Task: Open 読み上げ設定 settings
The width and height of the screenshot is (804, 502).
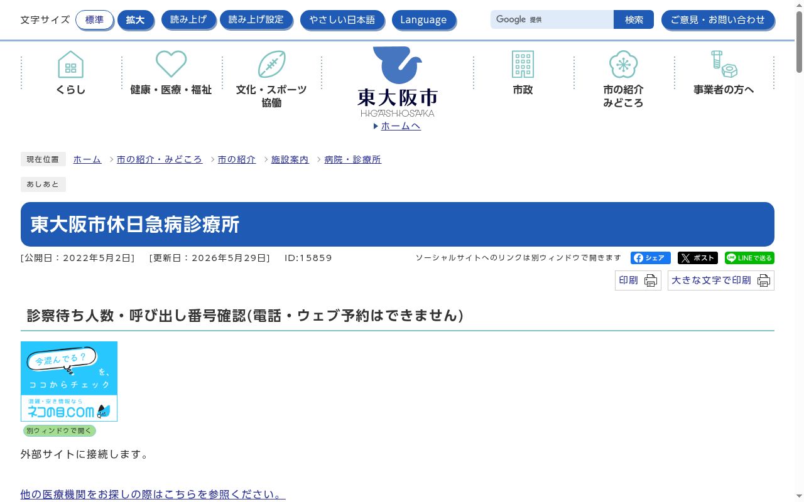Action: 256,19
